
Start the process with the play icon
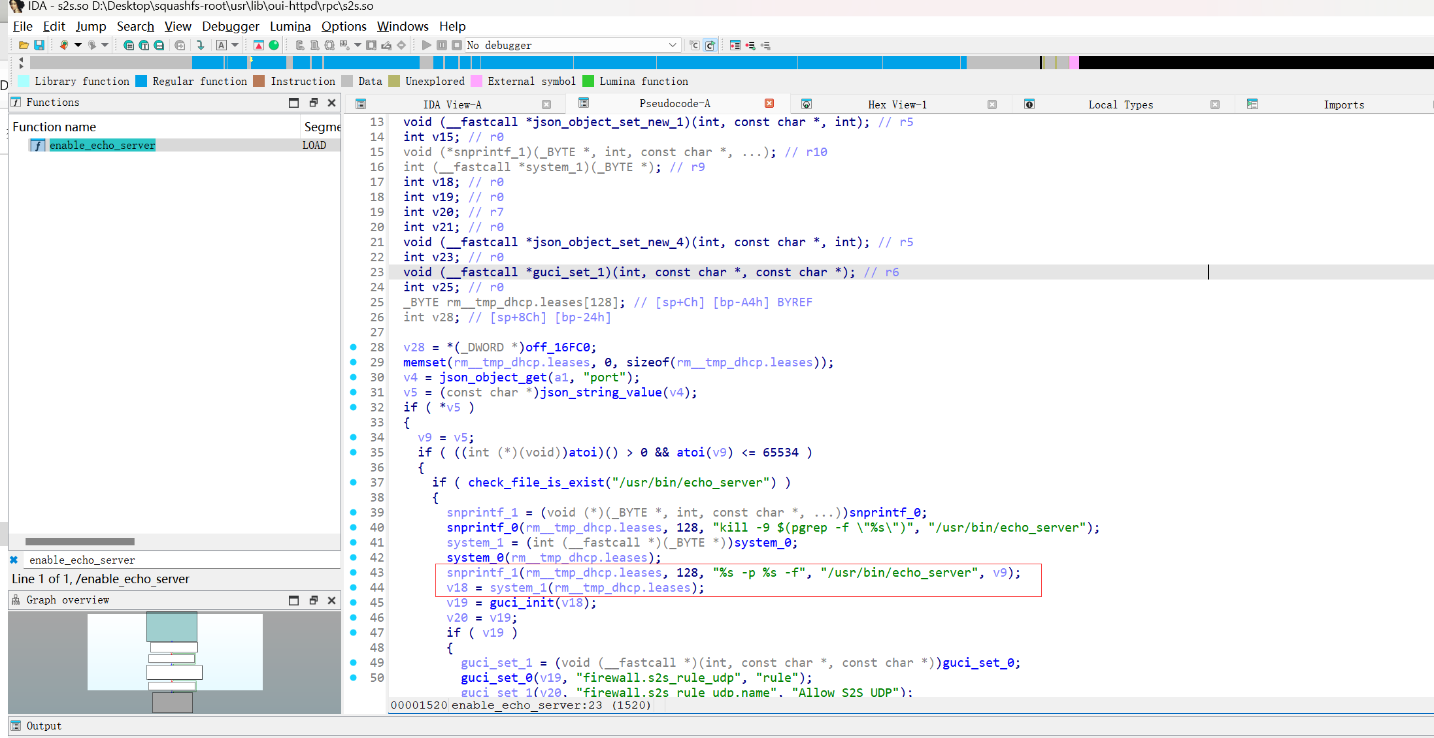click(426, 45)
